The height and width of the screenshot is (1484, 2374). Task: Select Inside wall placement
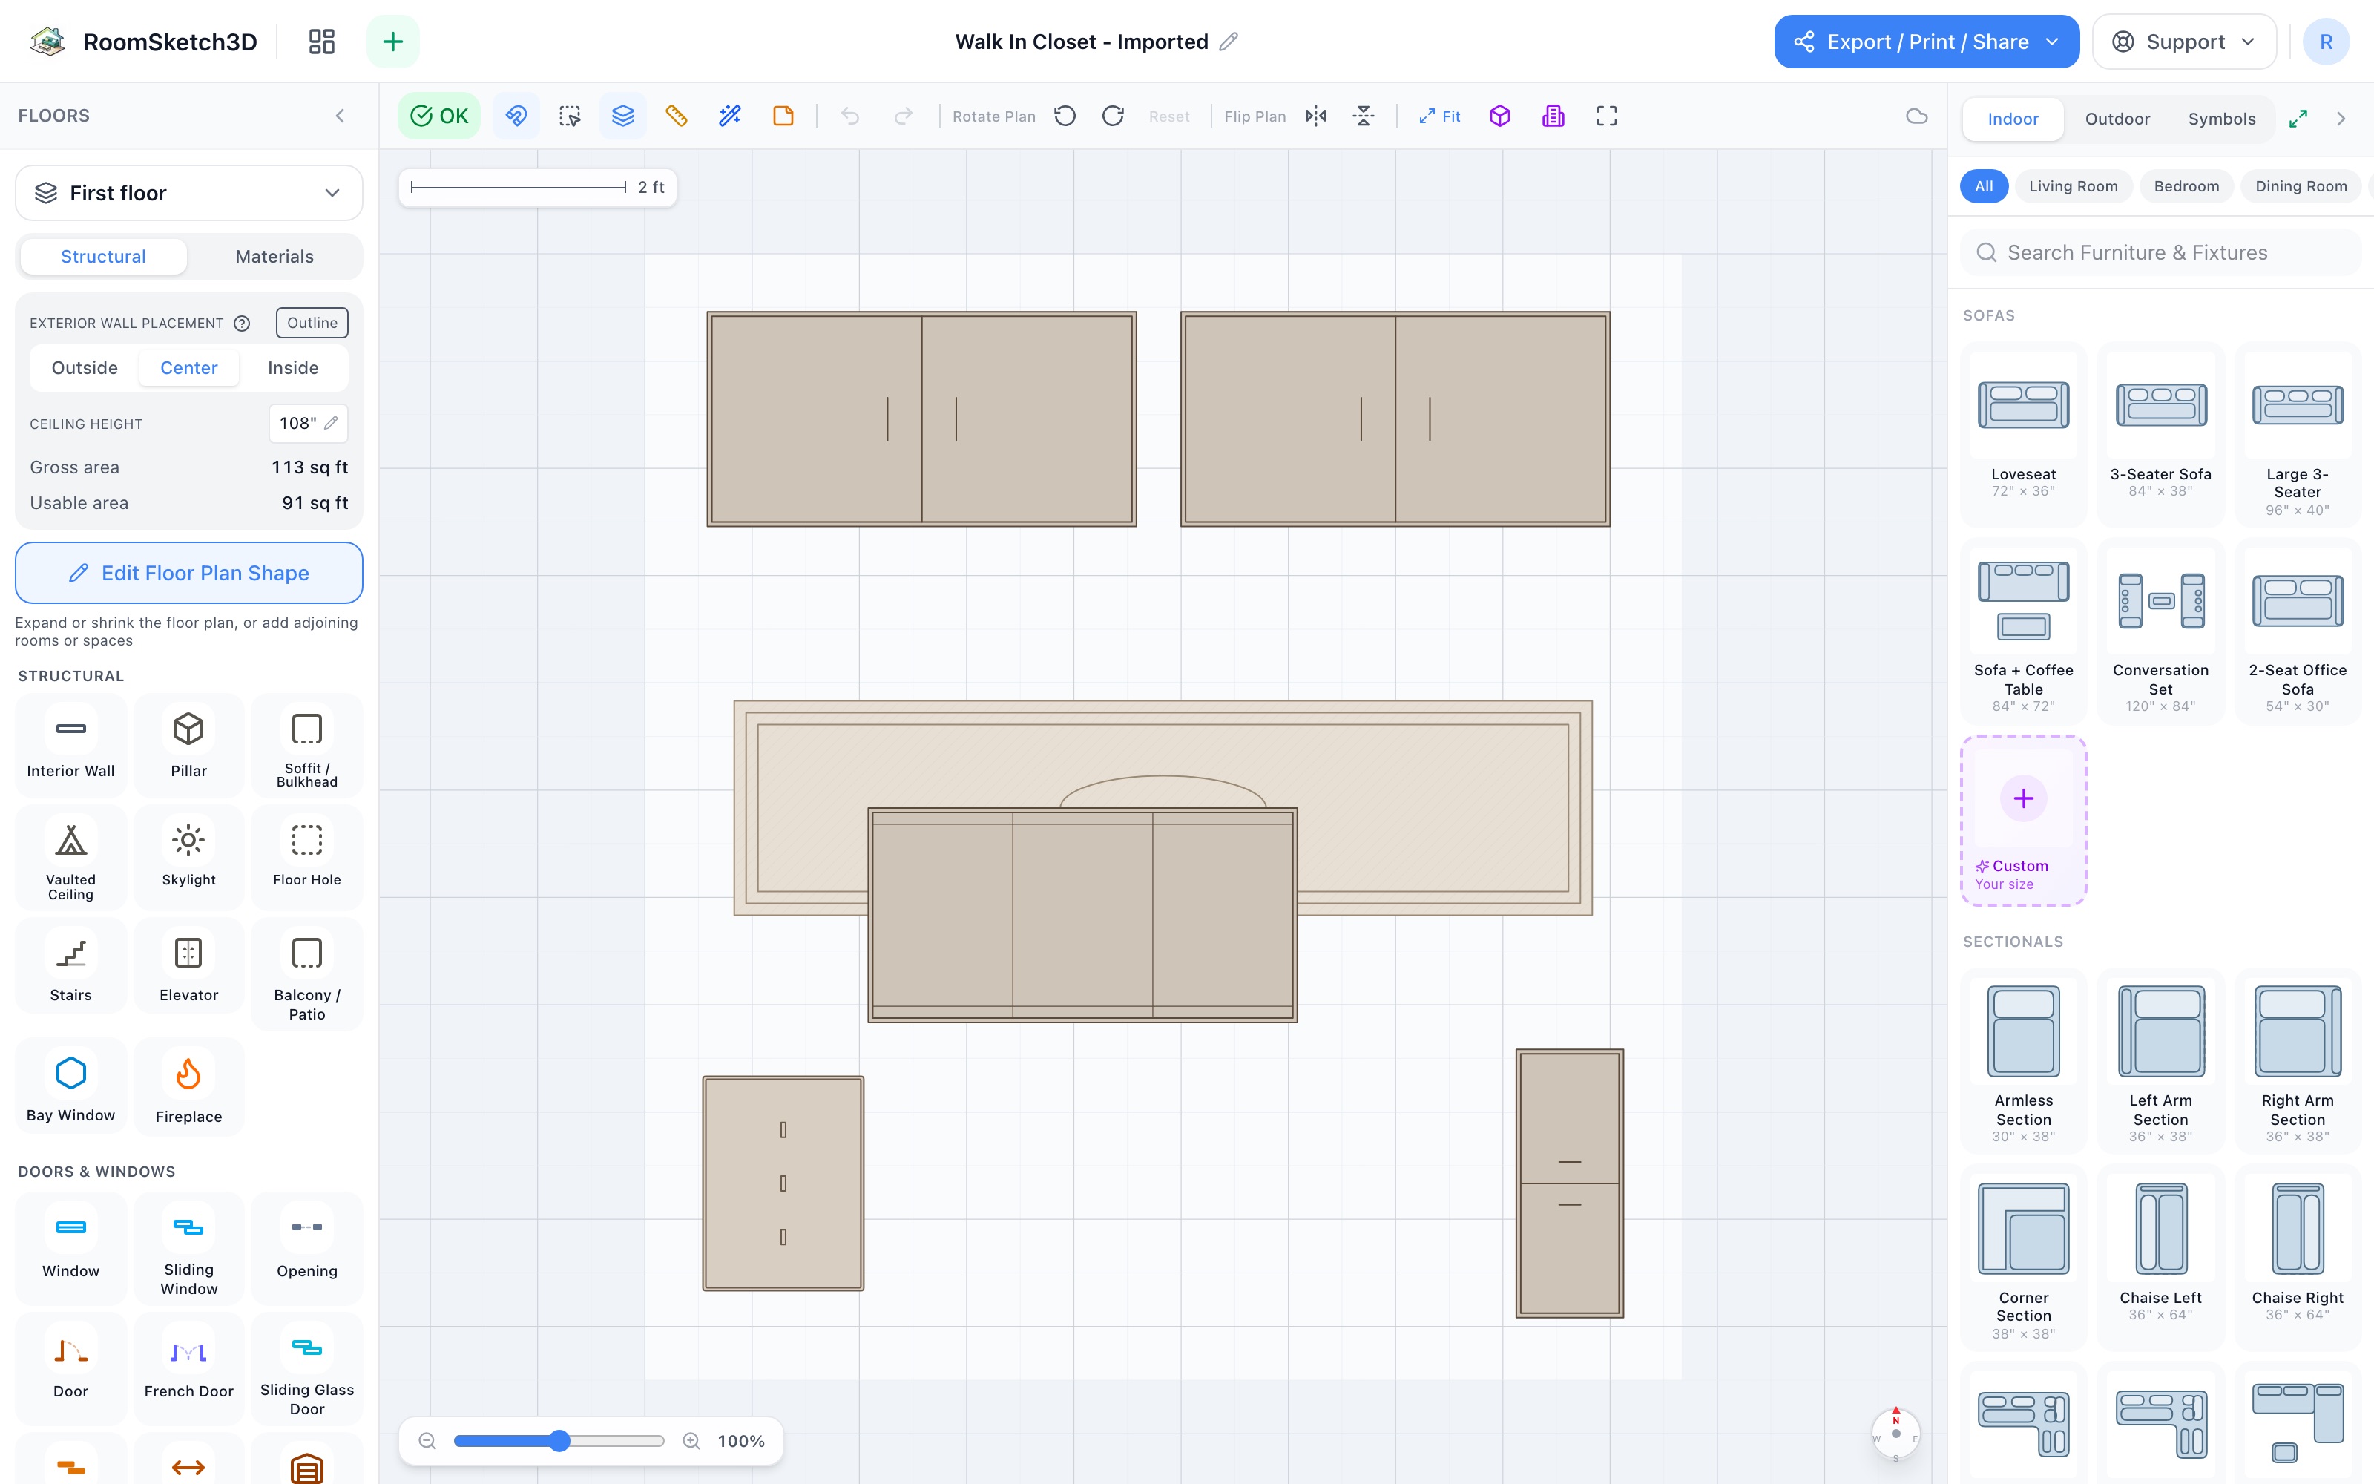(x=293, y=367)
